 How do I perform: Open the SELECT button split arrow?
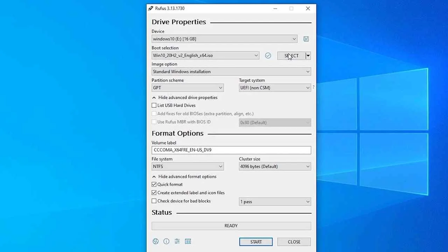coord(308,55)
